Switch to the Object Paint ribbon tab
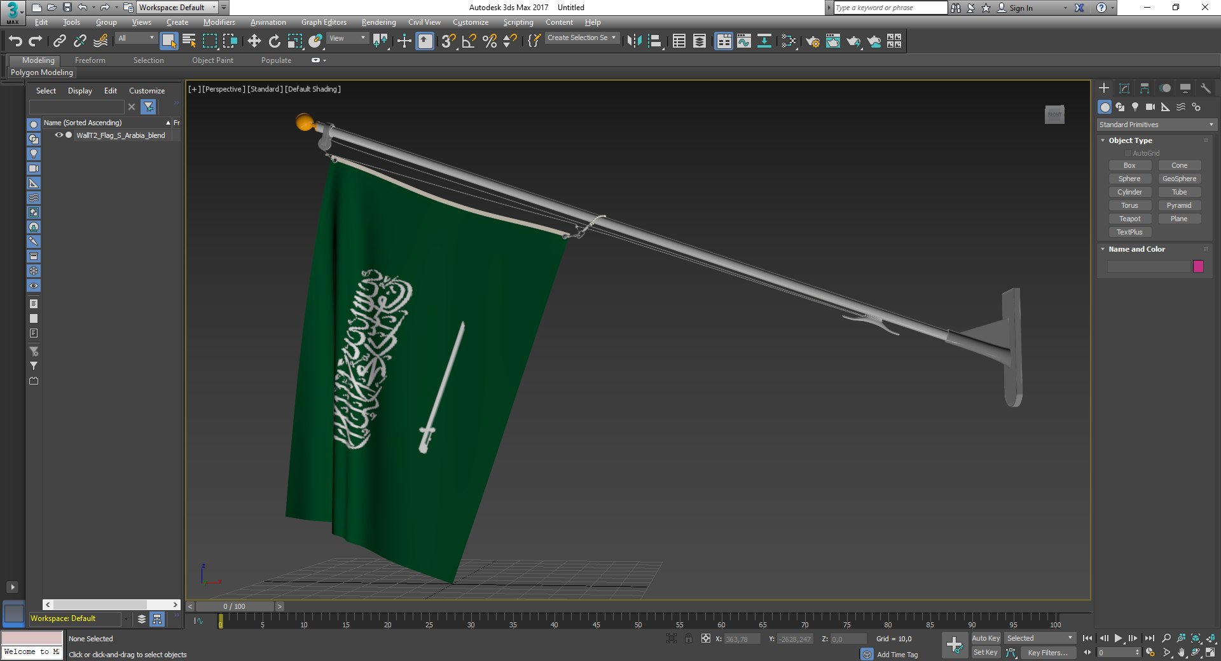This screenshot has width=1221, height=661. 212,60
